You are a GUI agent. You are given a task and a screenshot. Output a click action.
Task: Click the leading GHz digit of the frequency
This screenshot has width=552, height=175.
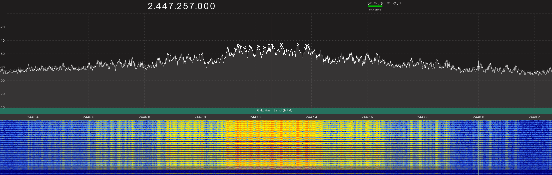[x=150, y=6]
